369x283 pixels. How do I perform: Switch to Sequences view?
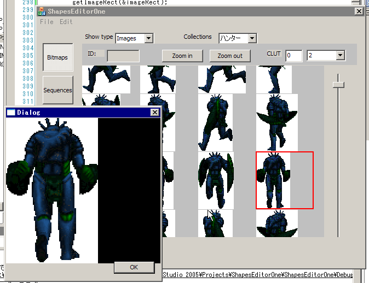pyautogui.click(x=58, y=90)
